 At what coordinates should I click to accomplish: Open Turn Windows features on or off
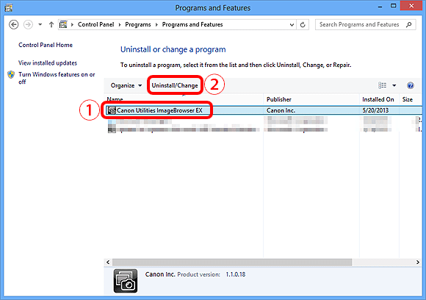click(x=57, y=78)
